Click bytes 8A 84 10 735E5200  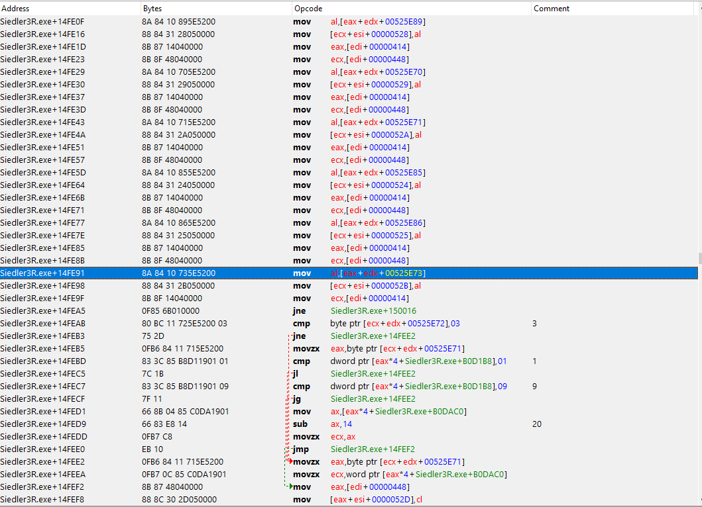click(178, 273)
